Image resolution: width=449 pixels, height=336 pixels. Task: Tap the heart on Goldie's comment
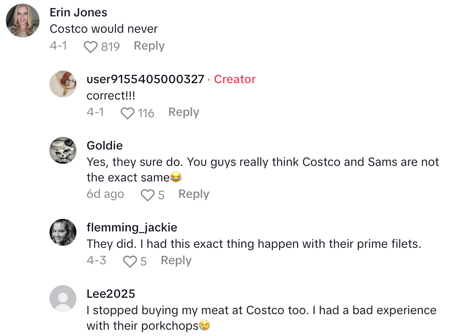(147, 195)
